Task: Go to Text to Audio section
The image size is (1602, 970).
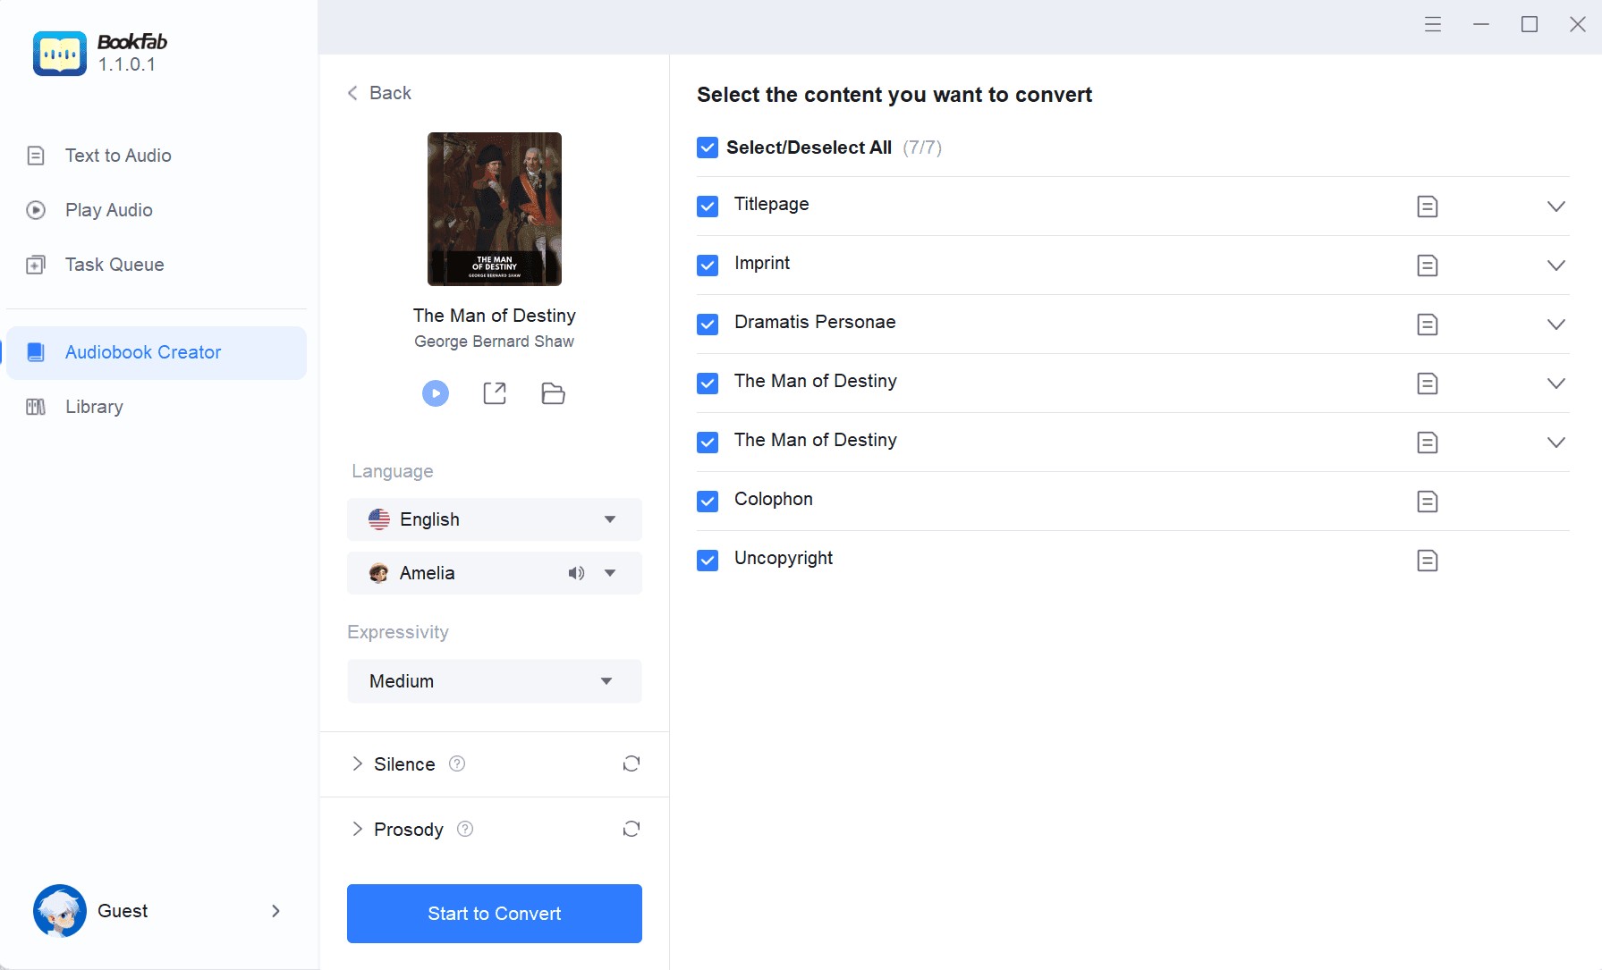Action: pyautogui.click(x=117, y=156)
